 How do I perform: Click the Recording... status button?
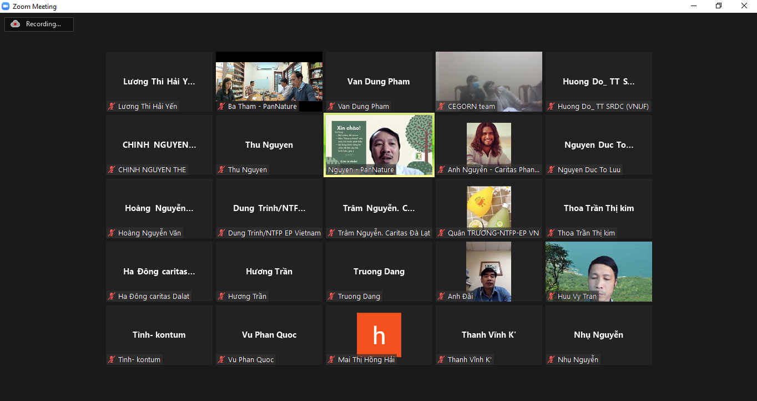(39, 24)
